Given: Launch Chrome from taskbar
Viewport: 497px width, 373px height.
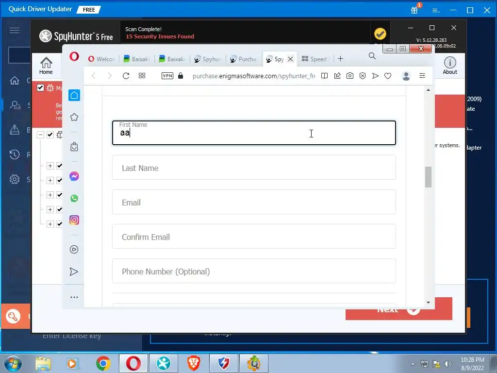Looking at the screenshot, I should 103,363.
